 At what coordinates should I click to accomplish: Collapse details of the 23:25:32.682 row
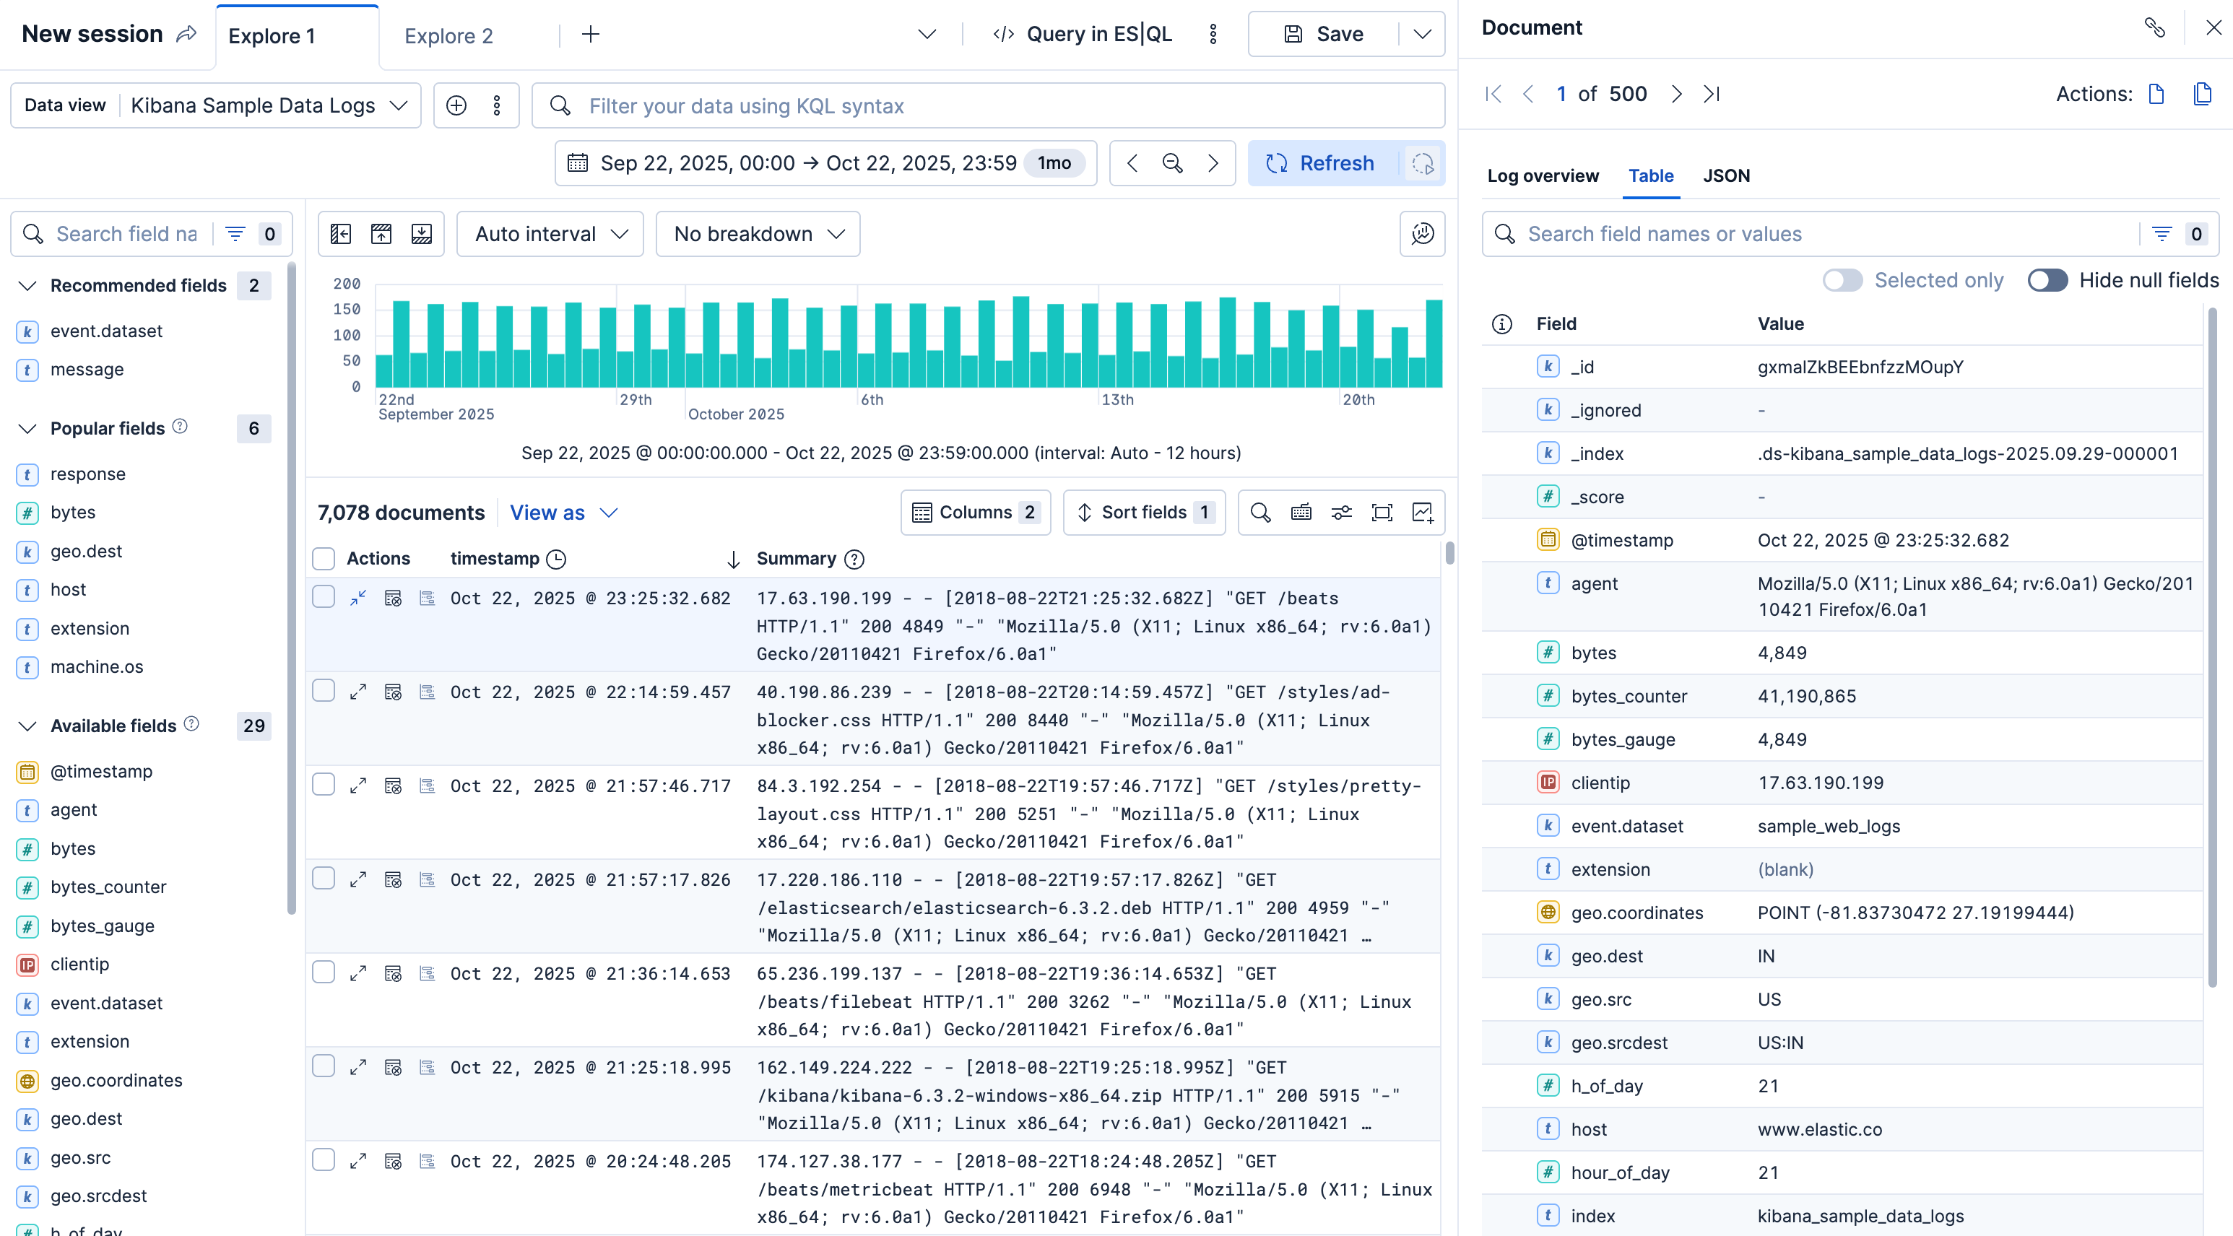(x=358, y=598)
